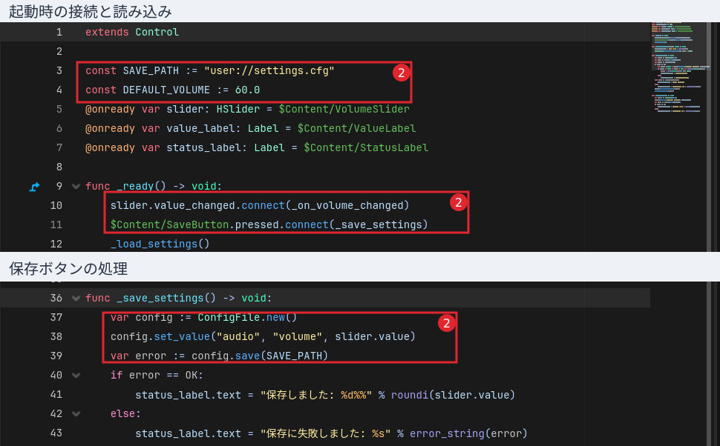This screenshot has height=446, width=720.
Task: Click the "audio" string on line 38
Action: point(238,336)
